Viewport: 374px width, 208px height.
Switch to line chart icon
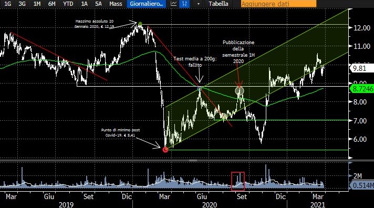174,4
